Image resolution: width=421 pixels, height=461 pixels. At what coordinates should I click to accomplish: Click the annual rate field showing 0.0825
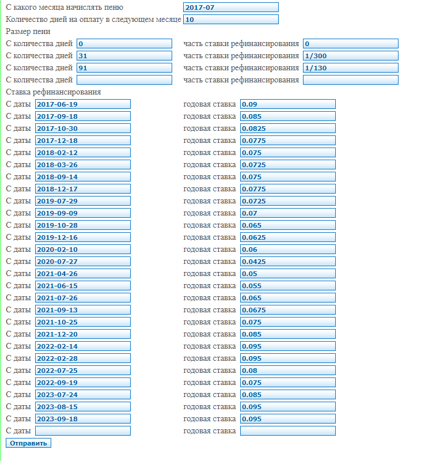(287, 129)
